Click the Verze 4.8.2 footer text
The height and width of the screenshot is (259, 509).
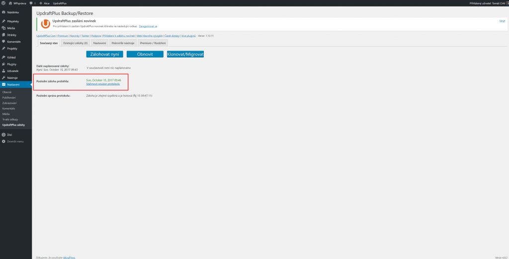pyautogui.click(x=501, y=258)
